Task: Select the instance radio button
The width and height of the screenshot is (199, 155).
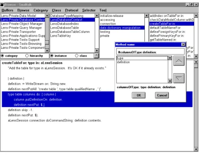Action: pos(52,56)
